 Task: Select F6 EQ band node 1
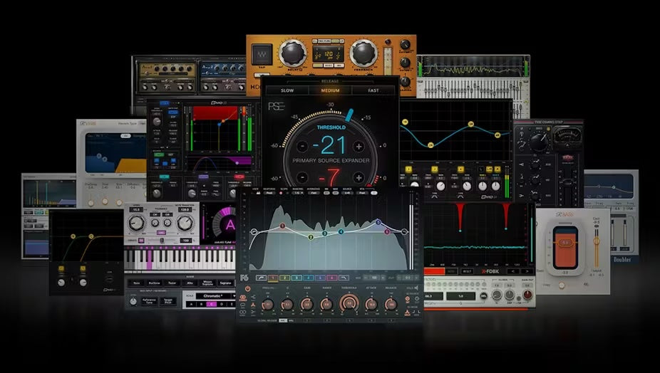click(282, 226)
